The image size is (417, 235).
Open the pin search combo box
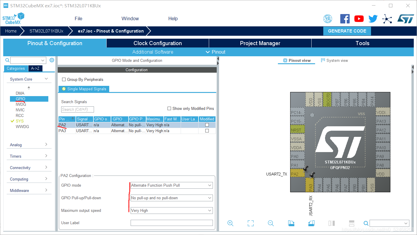pyautogui.click(x=389, y=223)
